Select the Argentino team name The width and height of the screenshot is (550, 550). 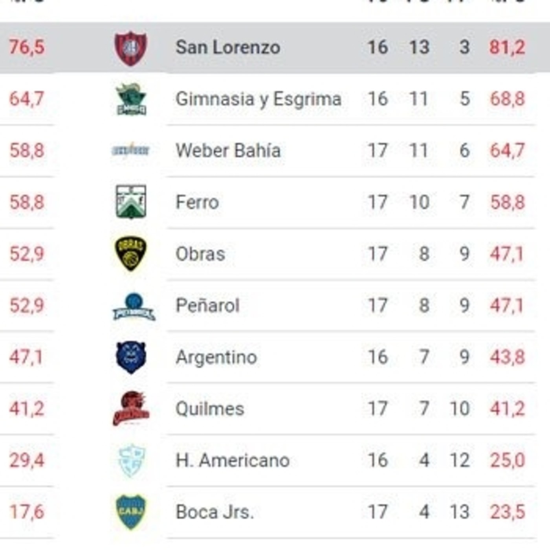click(x=216, y=357)
